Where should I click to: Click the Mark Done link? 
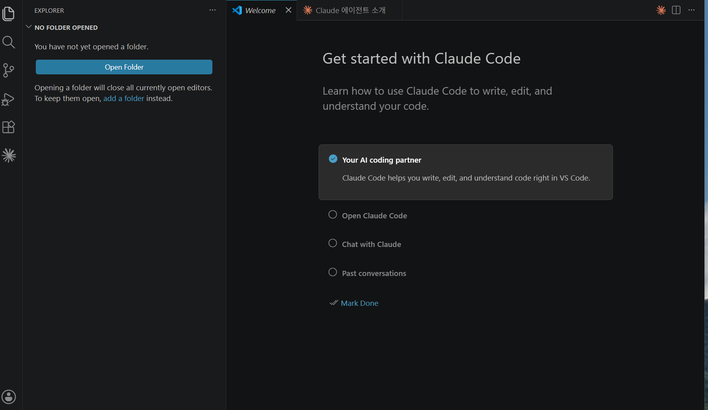[x=360, y=303]
